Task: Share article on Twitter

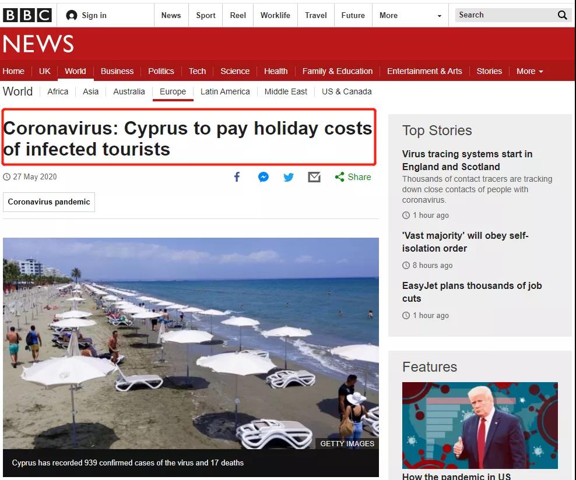Action: tap(289, 177)
